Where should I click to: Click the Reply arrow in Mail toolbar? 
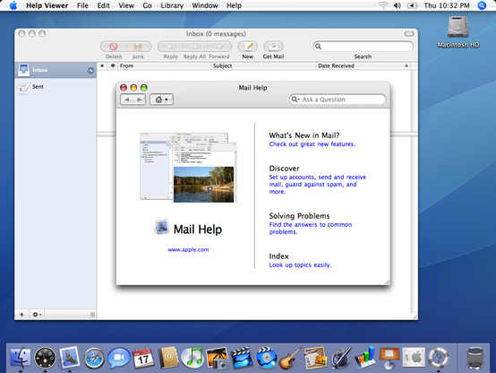pos(170,47)
